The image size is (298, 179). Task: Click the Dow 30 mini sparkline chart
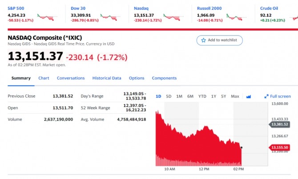[x=109, y=17]
